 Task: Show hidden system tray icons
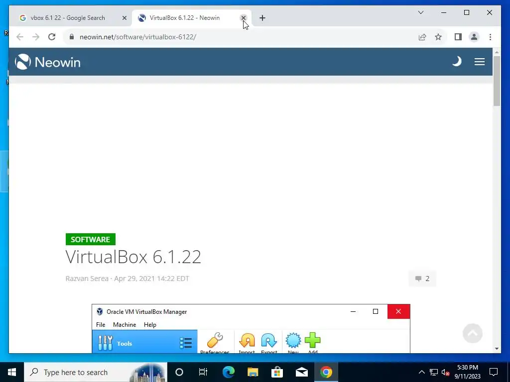[421, 372]
